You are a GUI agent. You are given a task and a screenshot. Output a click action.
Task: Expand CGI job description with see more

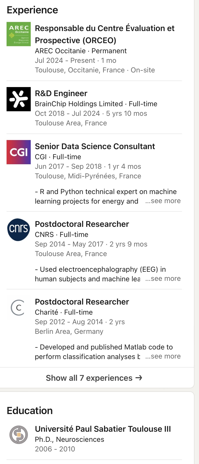163,201
